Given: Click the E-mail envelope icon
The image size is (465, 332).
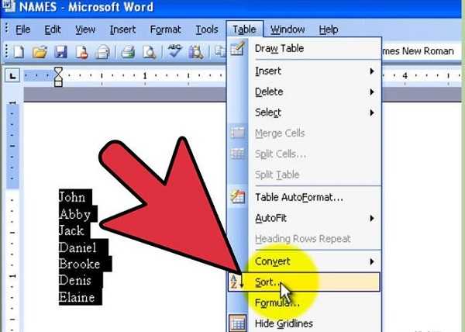Looking at the screenshot, I should [x=102, y=52].
